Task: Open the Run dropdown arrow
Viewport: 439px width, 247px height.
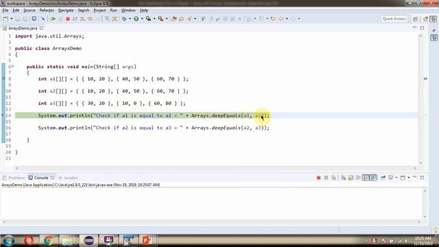Action: click(142, 19)
